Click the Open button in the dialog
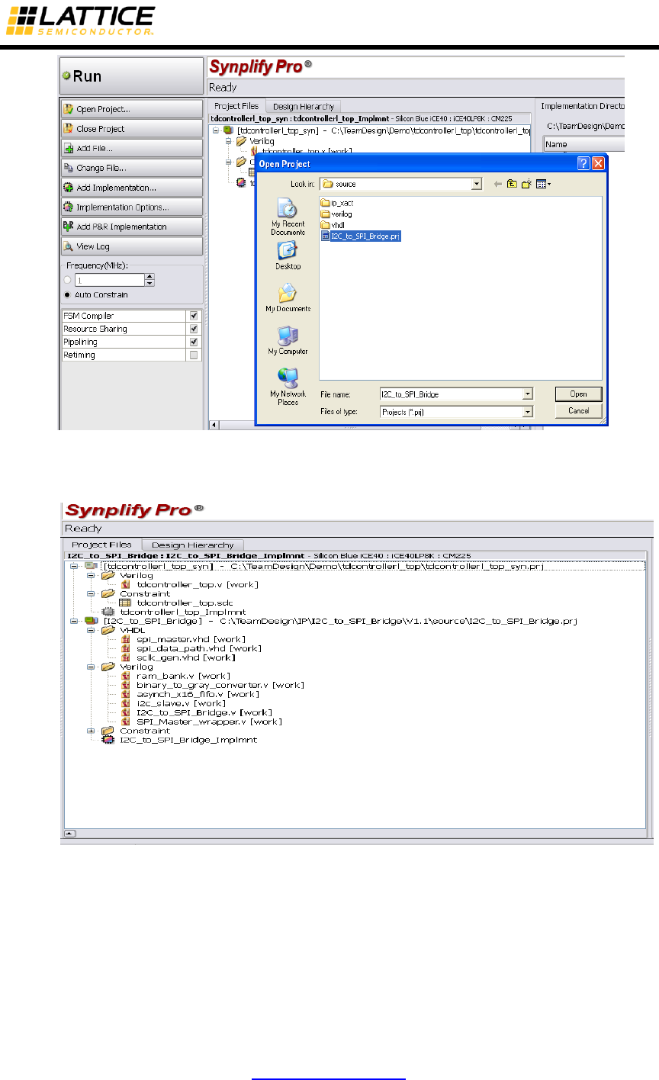This screenshot has height=1080, width=659. click(578, 394)
